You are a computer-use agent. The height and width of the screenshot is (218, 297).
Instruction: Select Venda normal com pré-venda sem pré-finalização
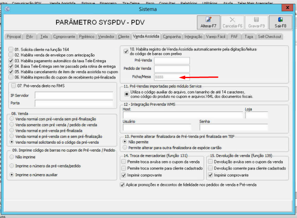click(12, 119)
